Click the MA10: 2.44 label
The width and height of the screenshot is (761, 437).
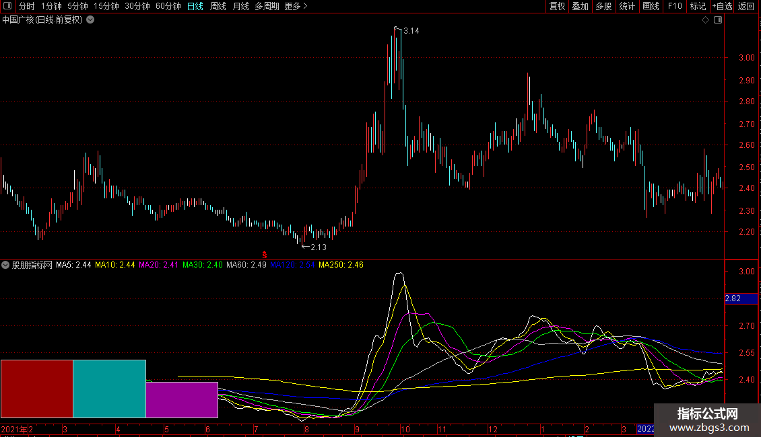pyautogui.click(x=115, y=265)
